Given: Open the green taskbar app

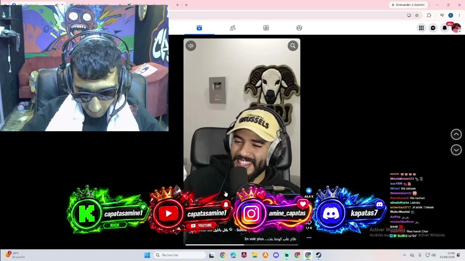Looking at the screenshot, I should 287,255.
